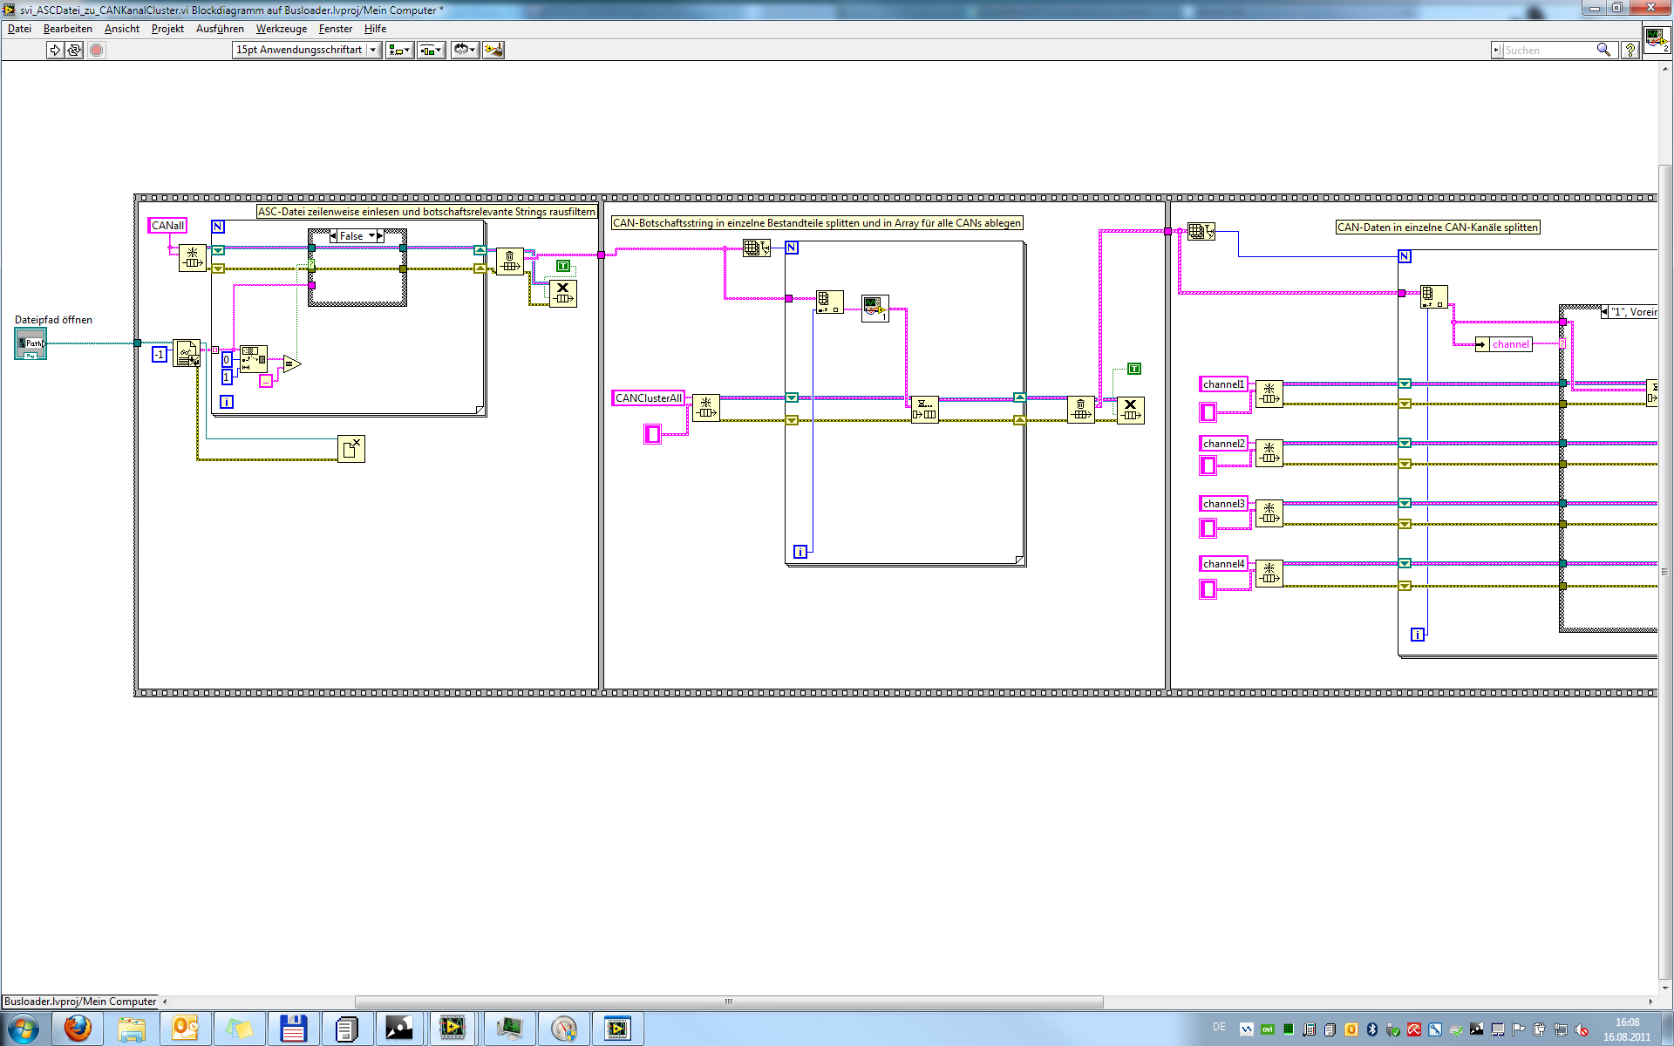Click the Abort Execution stop button
The image size is (1674, 1046).
point(97,51)
